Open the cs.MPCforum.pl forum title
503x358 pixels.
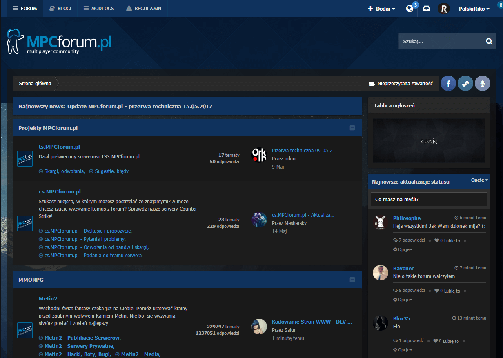pyautogui.click(x=60, y=191)
